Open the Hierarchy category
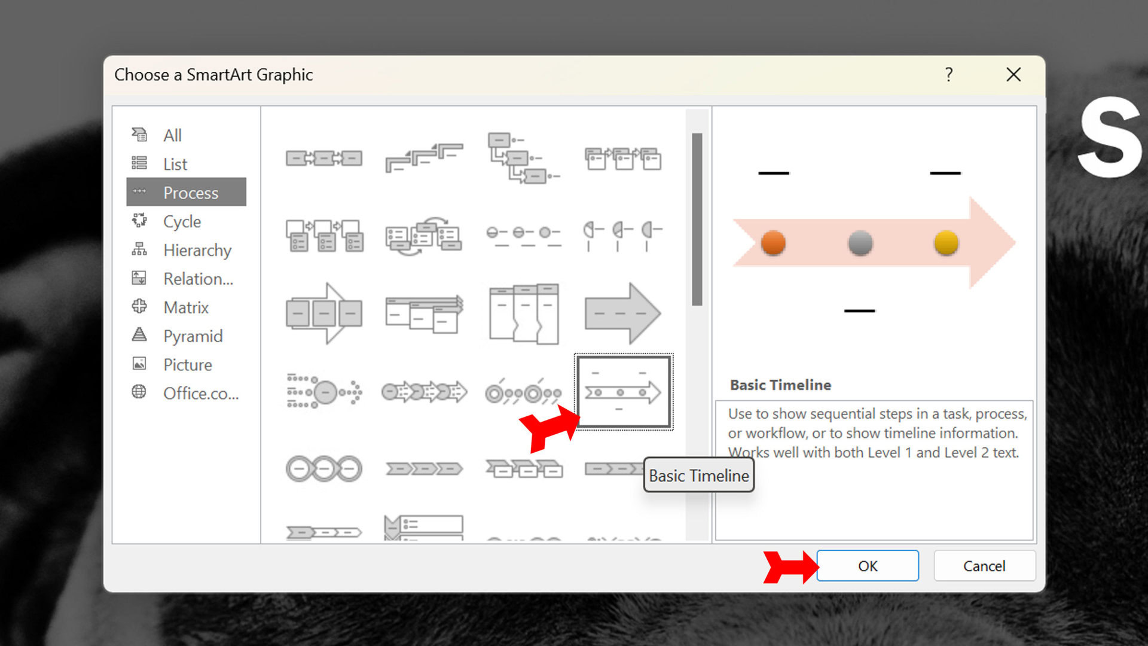 click(x=197, y=250)
